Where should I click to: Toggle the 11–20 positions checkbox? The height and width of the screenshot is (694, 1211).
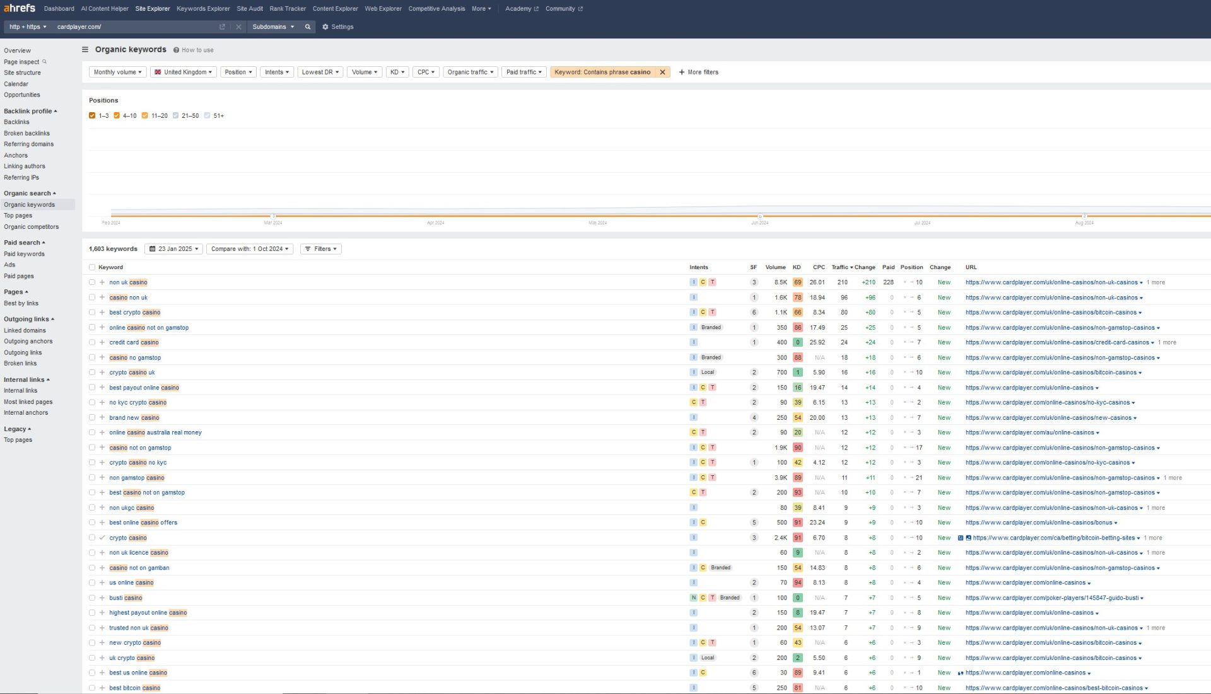(x=145, y=115)
